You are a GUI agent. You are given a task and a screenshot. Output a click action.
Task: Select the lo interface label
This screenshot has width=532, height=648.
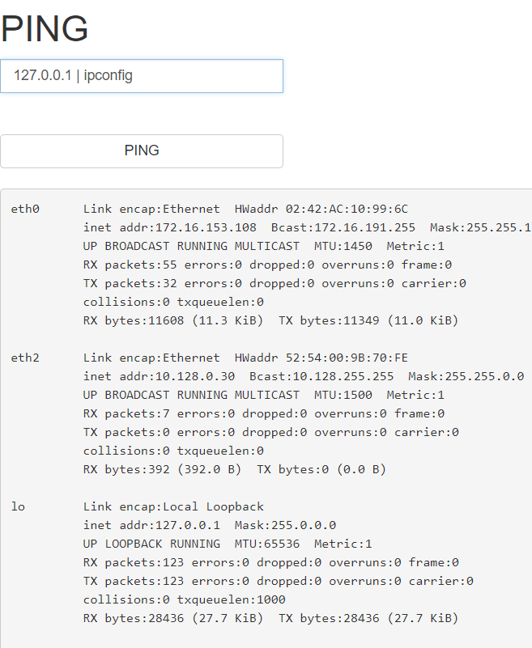pos(18,506)
